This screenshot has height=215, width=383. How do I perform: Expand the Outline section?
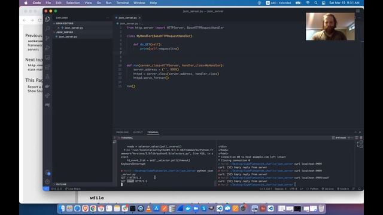61,185
